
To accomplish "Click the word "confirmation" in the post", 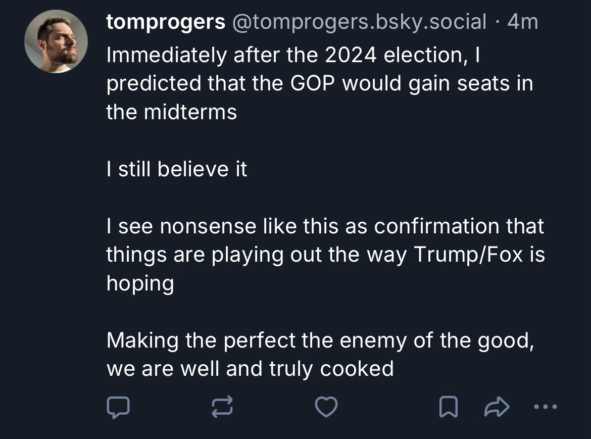I will point(438,226).
